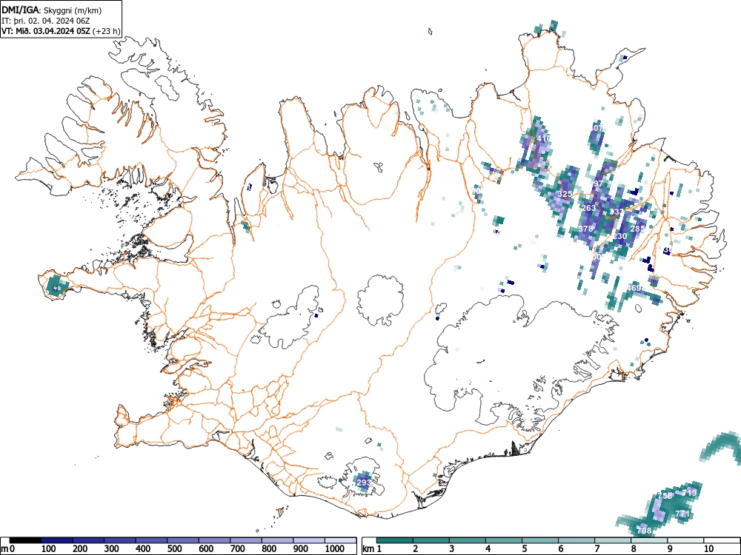Click the 'IT: þri. 02. 04. 2024 06Z' line
The image size is (741, 555).
(x=46, y=21)
